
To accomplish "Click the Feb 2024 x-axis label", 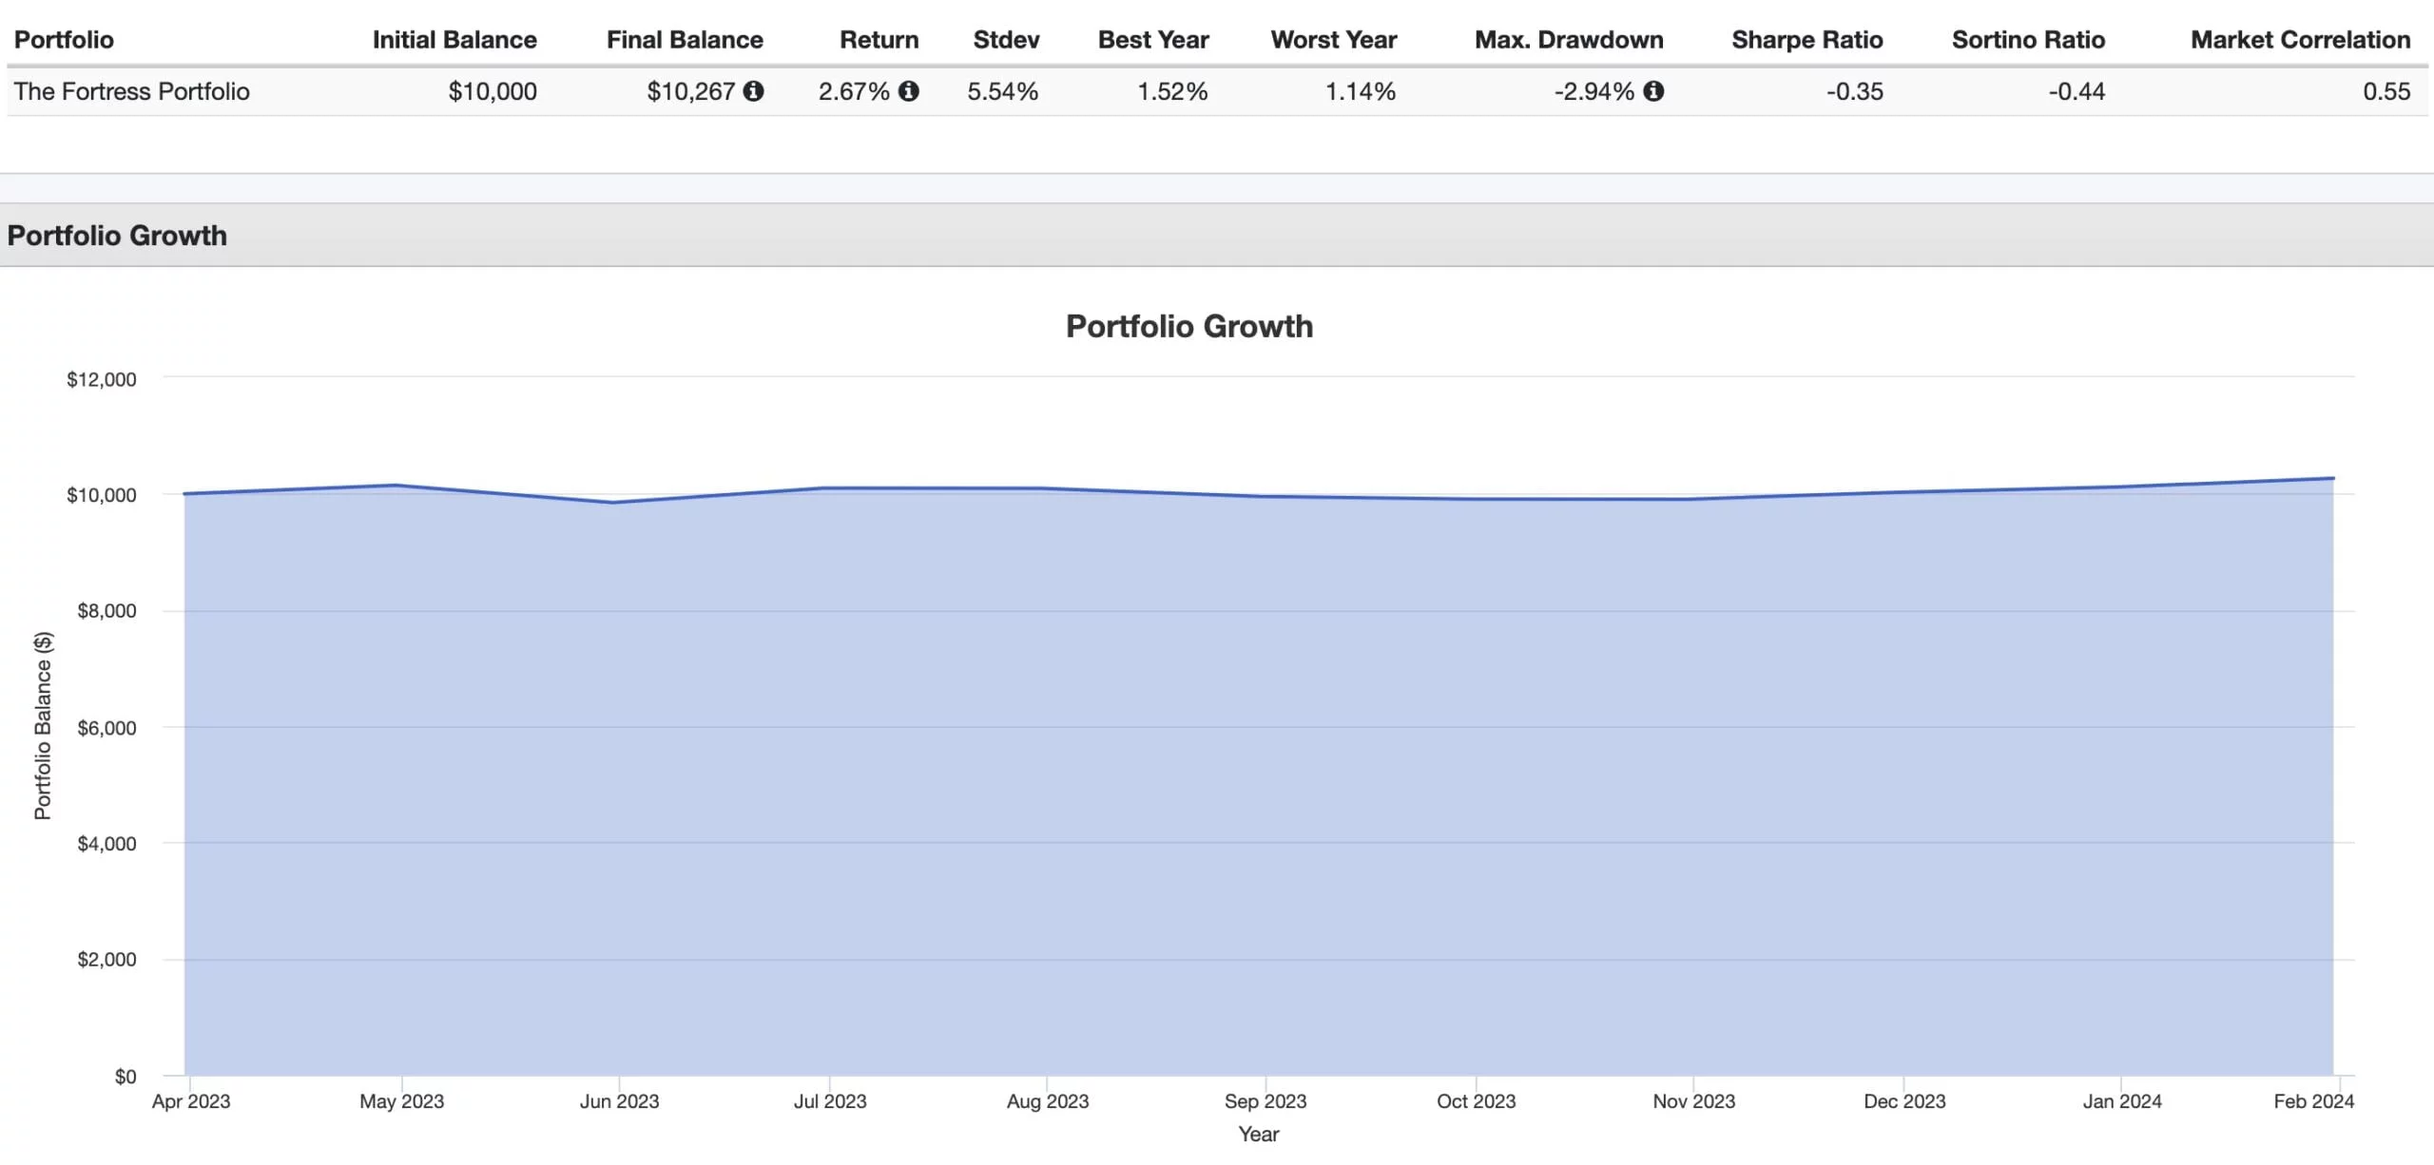I will 2314,1101.
